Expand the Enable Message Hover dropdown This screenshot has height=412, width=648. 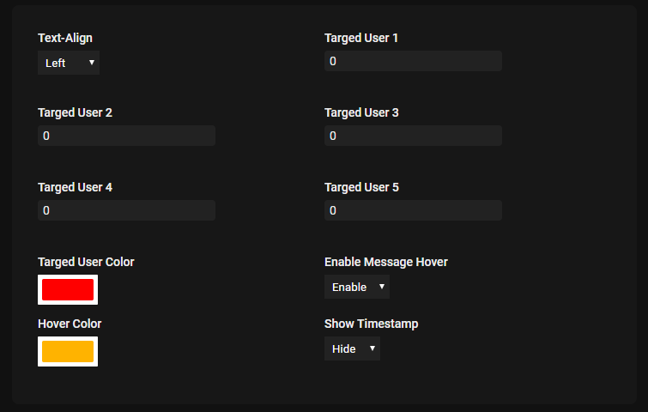tap(356, 287)
